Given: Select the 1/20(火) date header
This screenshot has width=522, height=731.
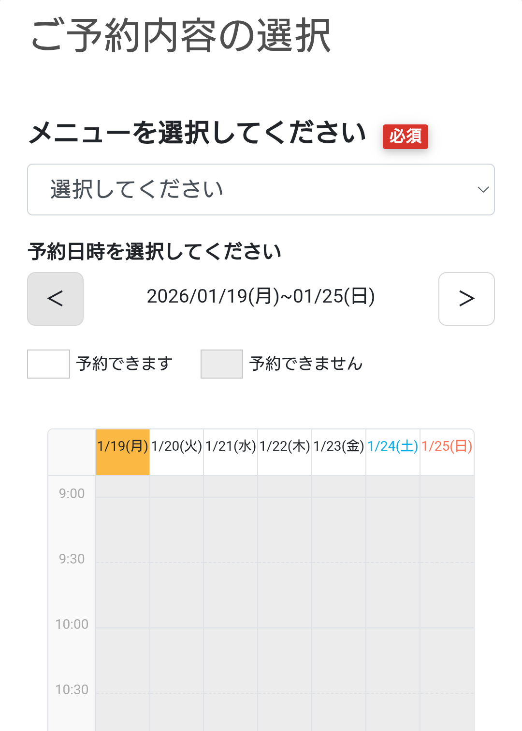Looking at the screenshot, I should point(176,446).
